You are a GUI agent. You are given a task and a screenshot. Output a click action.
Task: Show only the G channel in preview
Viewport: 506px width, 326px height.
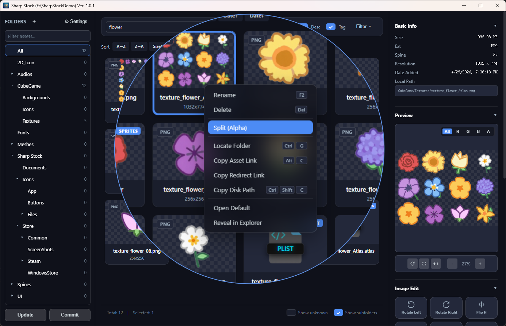pos(468,131)
